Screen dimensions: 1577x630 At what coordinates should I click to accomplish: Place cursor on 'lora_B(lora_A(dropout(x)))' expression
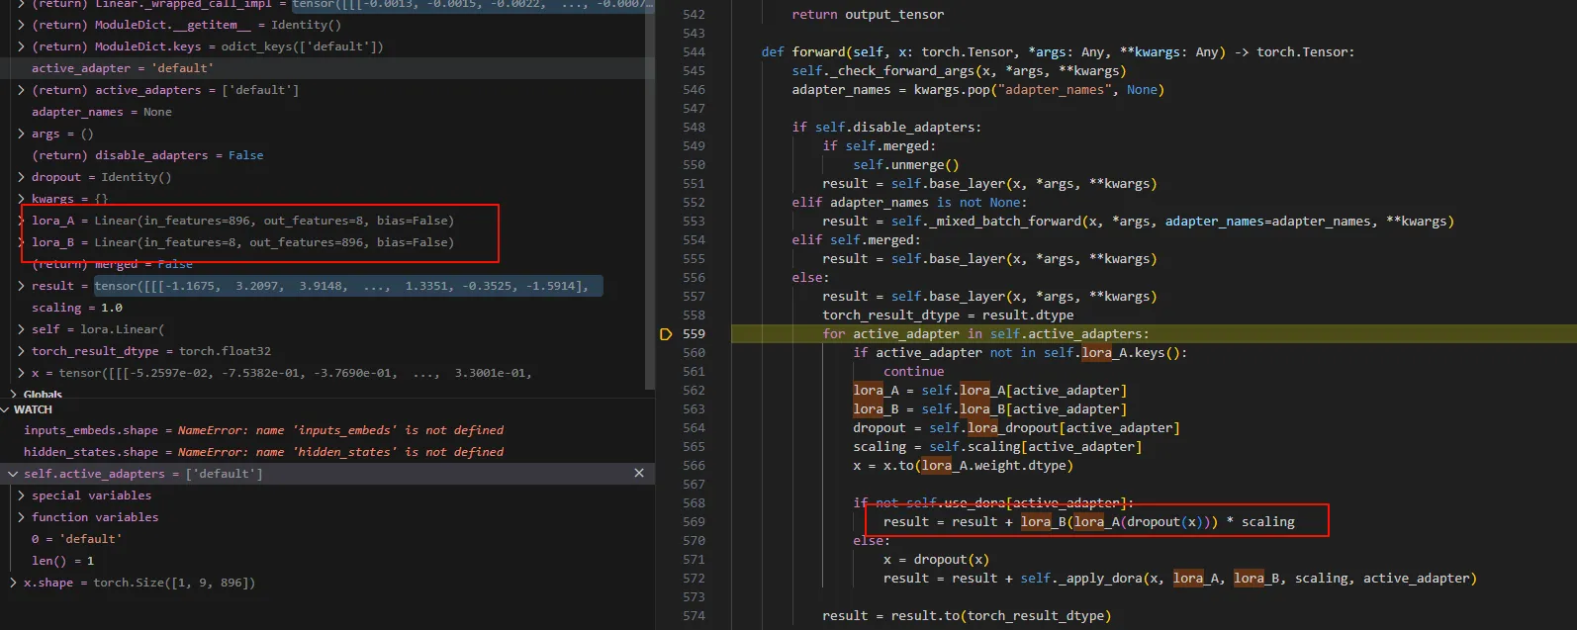click(1119, 522)
